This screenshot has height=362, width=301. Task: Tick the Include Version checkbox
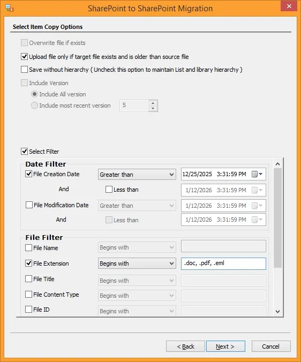click(x=24, y=83)
